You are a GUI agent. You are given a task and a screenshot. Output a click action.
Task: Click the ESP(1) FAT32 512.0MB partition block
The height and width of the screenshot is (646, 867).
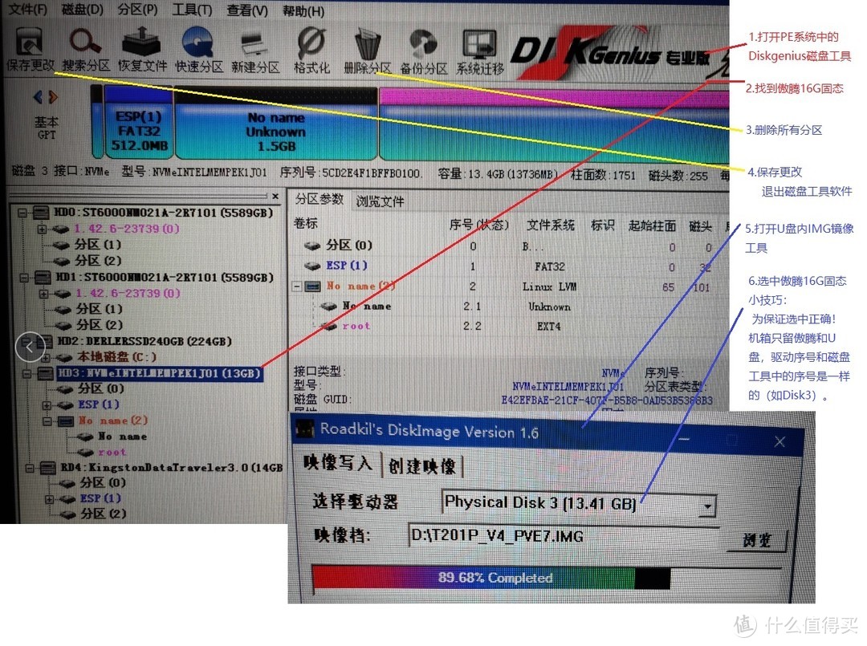coord(139,132)
